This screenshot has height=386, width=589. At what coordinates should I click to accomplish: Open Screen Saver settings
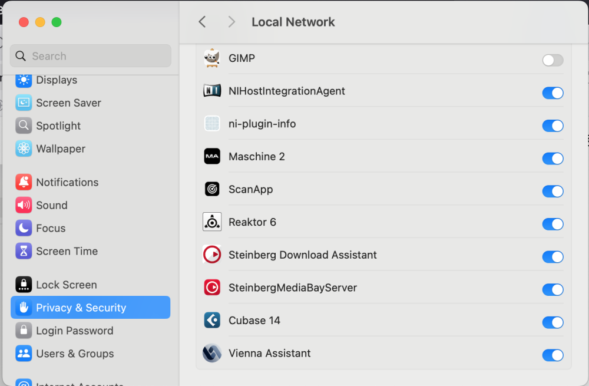coord(90,103)
